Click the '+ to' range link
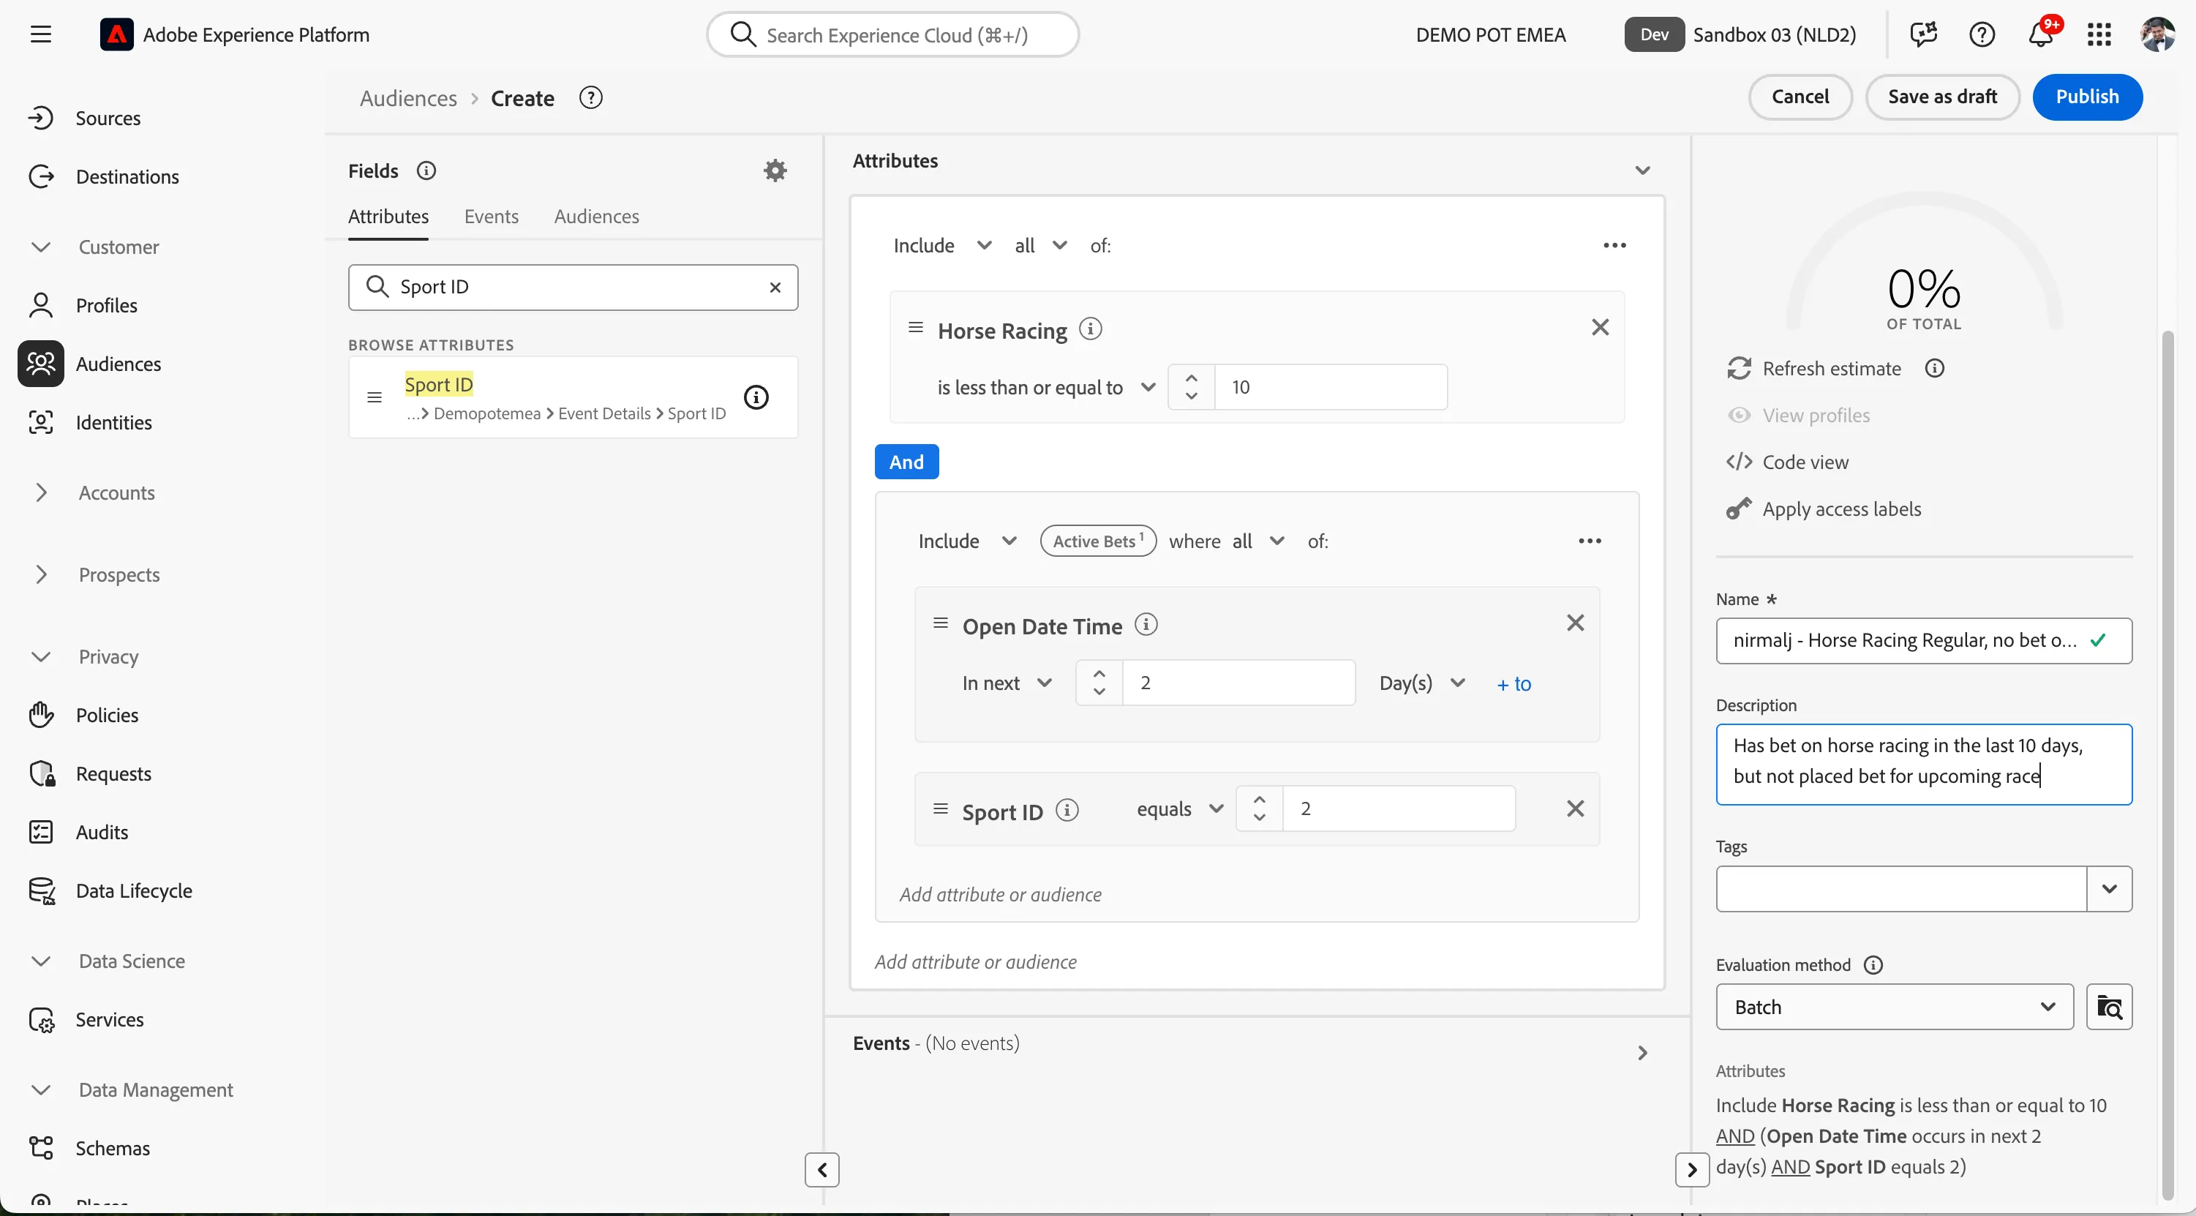This screenshot has height=1216, width=2196. tap(1514, 684)
